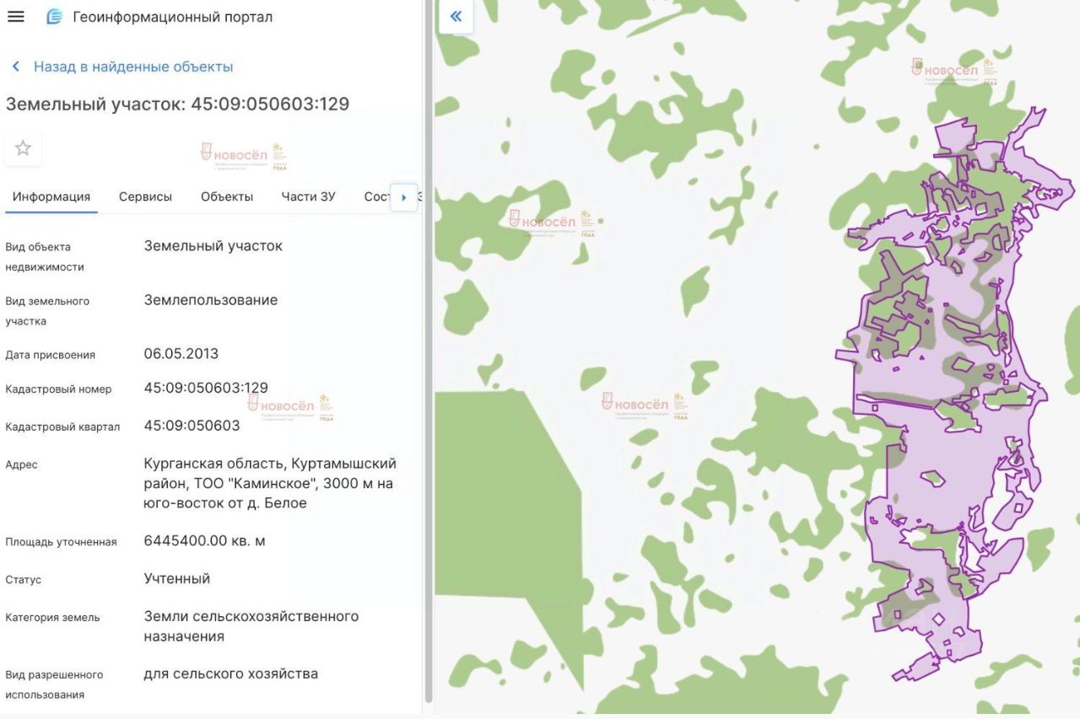Click the Статус field label
The image size is (1080, 719).
24,580
